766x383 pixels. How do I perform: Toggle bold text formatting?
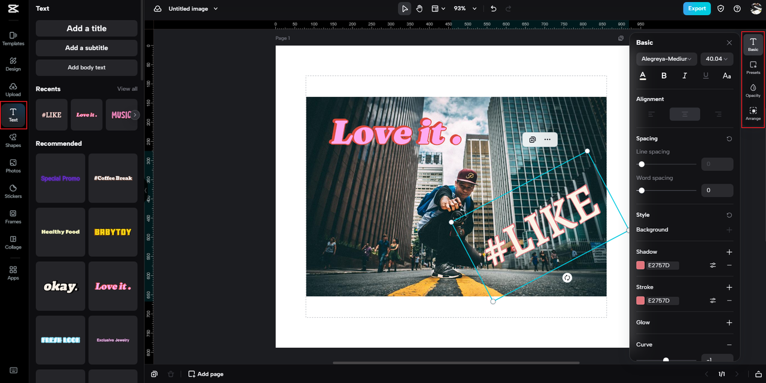tap(664, 76)
